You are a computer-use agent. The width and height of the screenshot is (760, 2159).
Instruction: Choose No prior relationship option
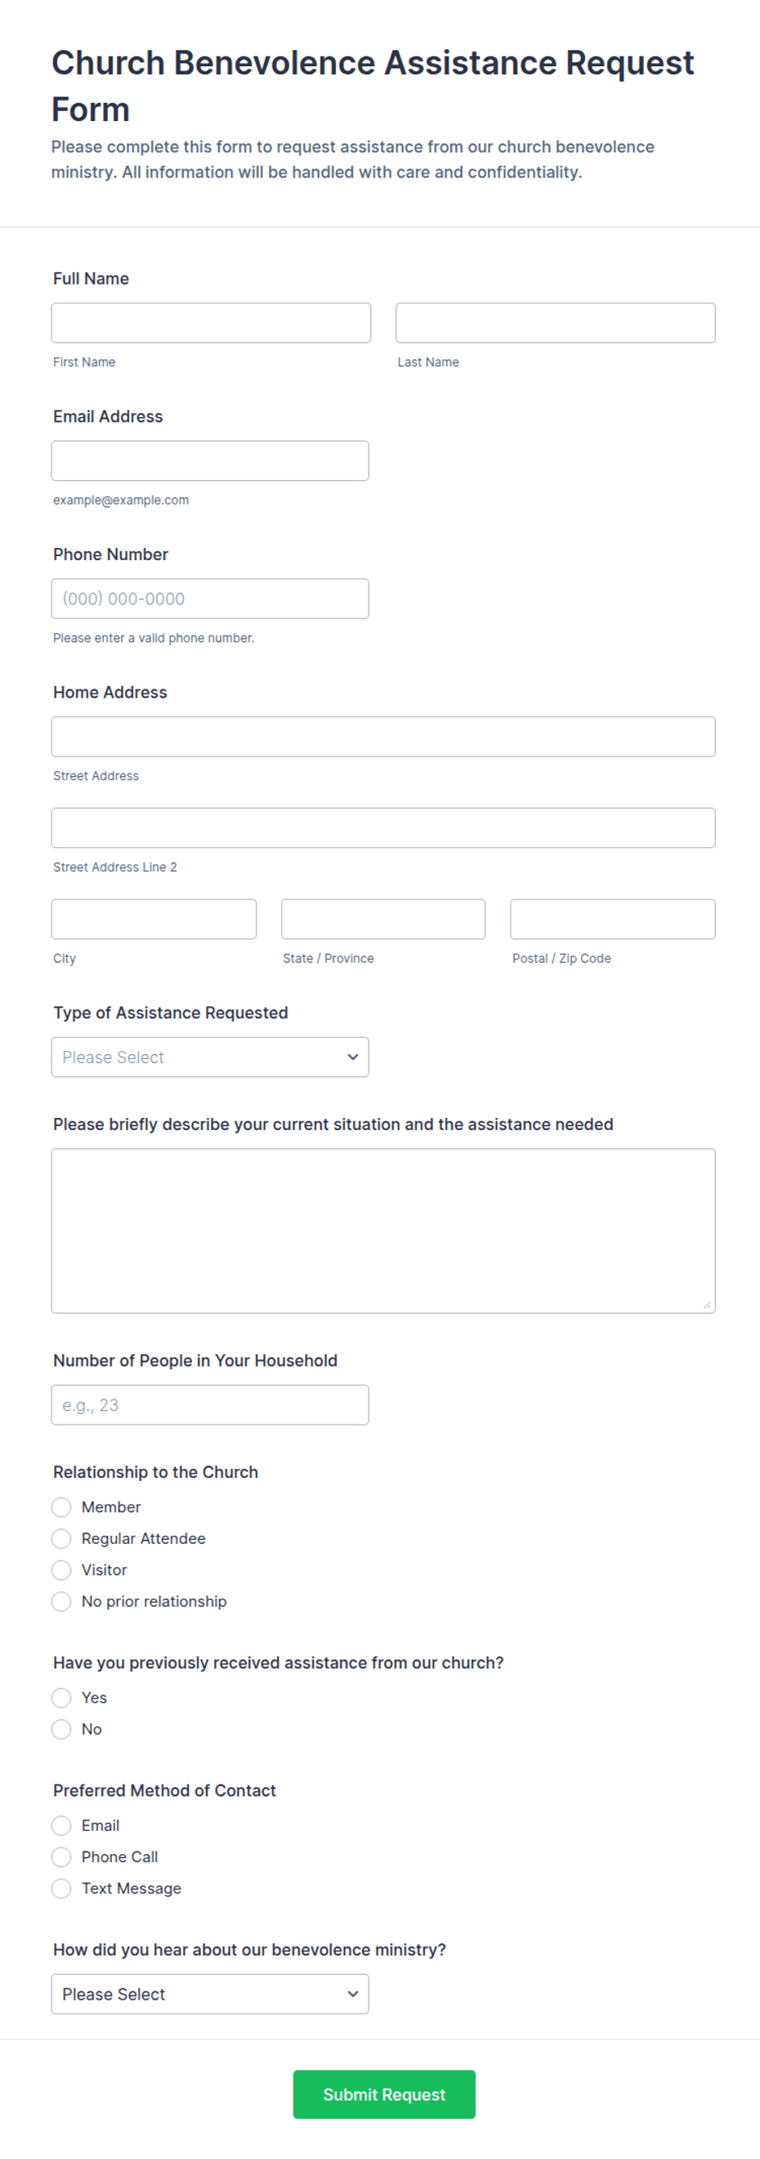[x=61, y=1601]
